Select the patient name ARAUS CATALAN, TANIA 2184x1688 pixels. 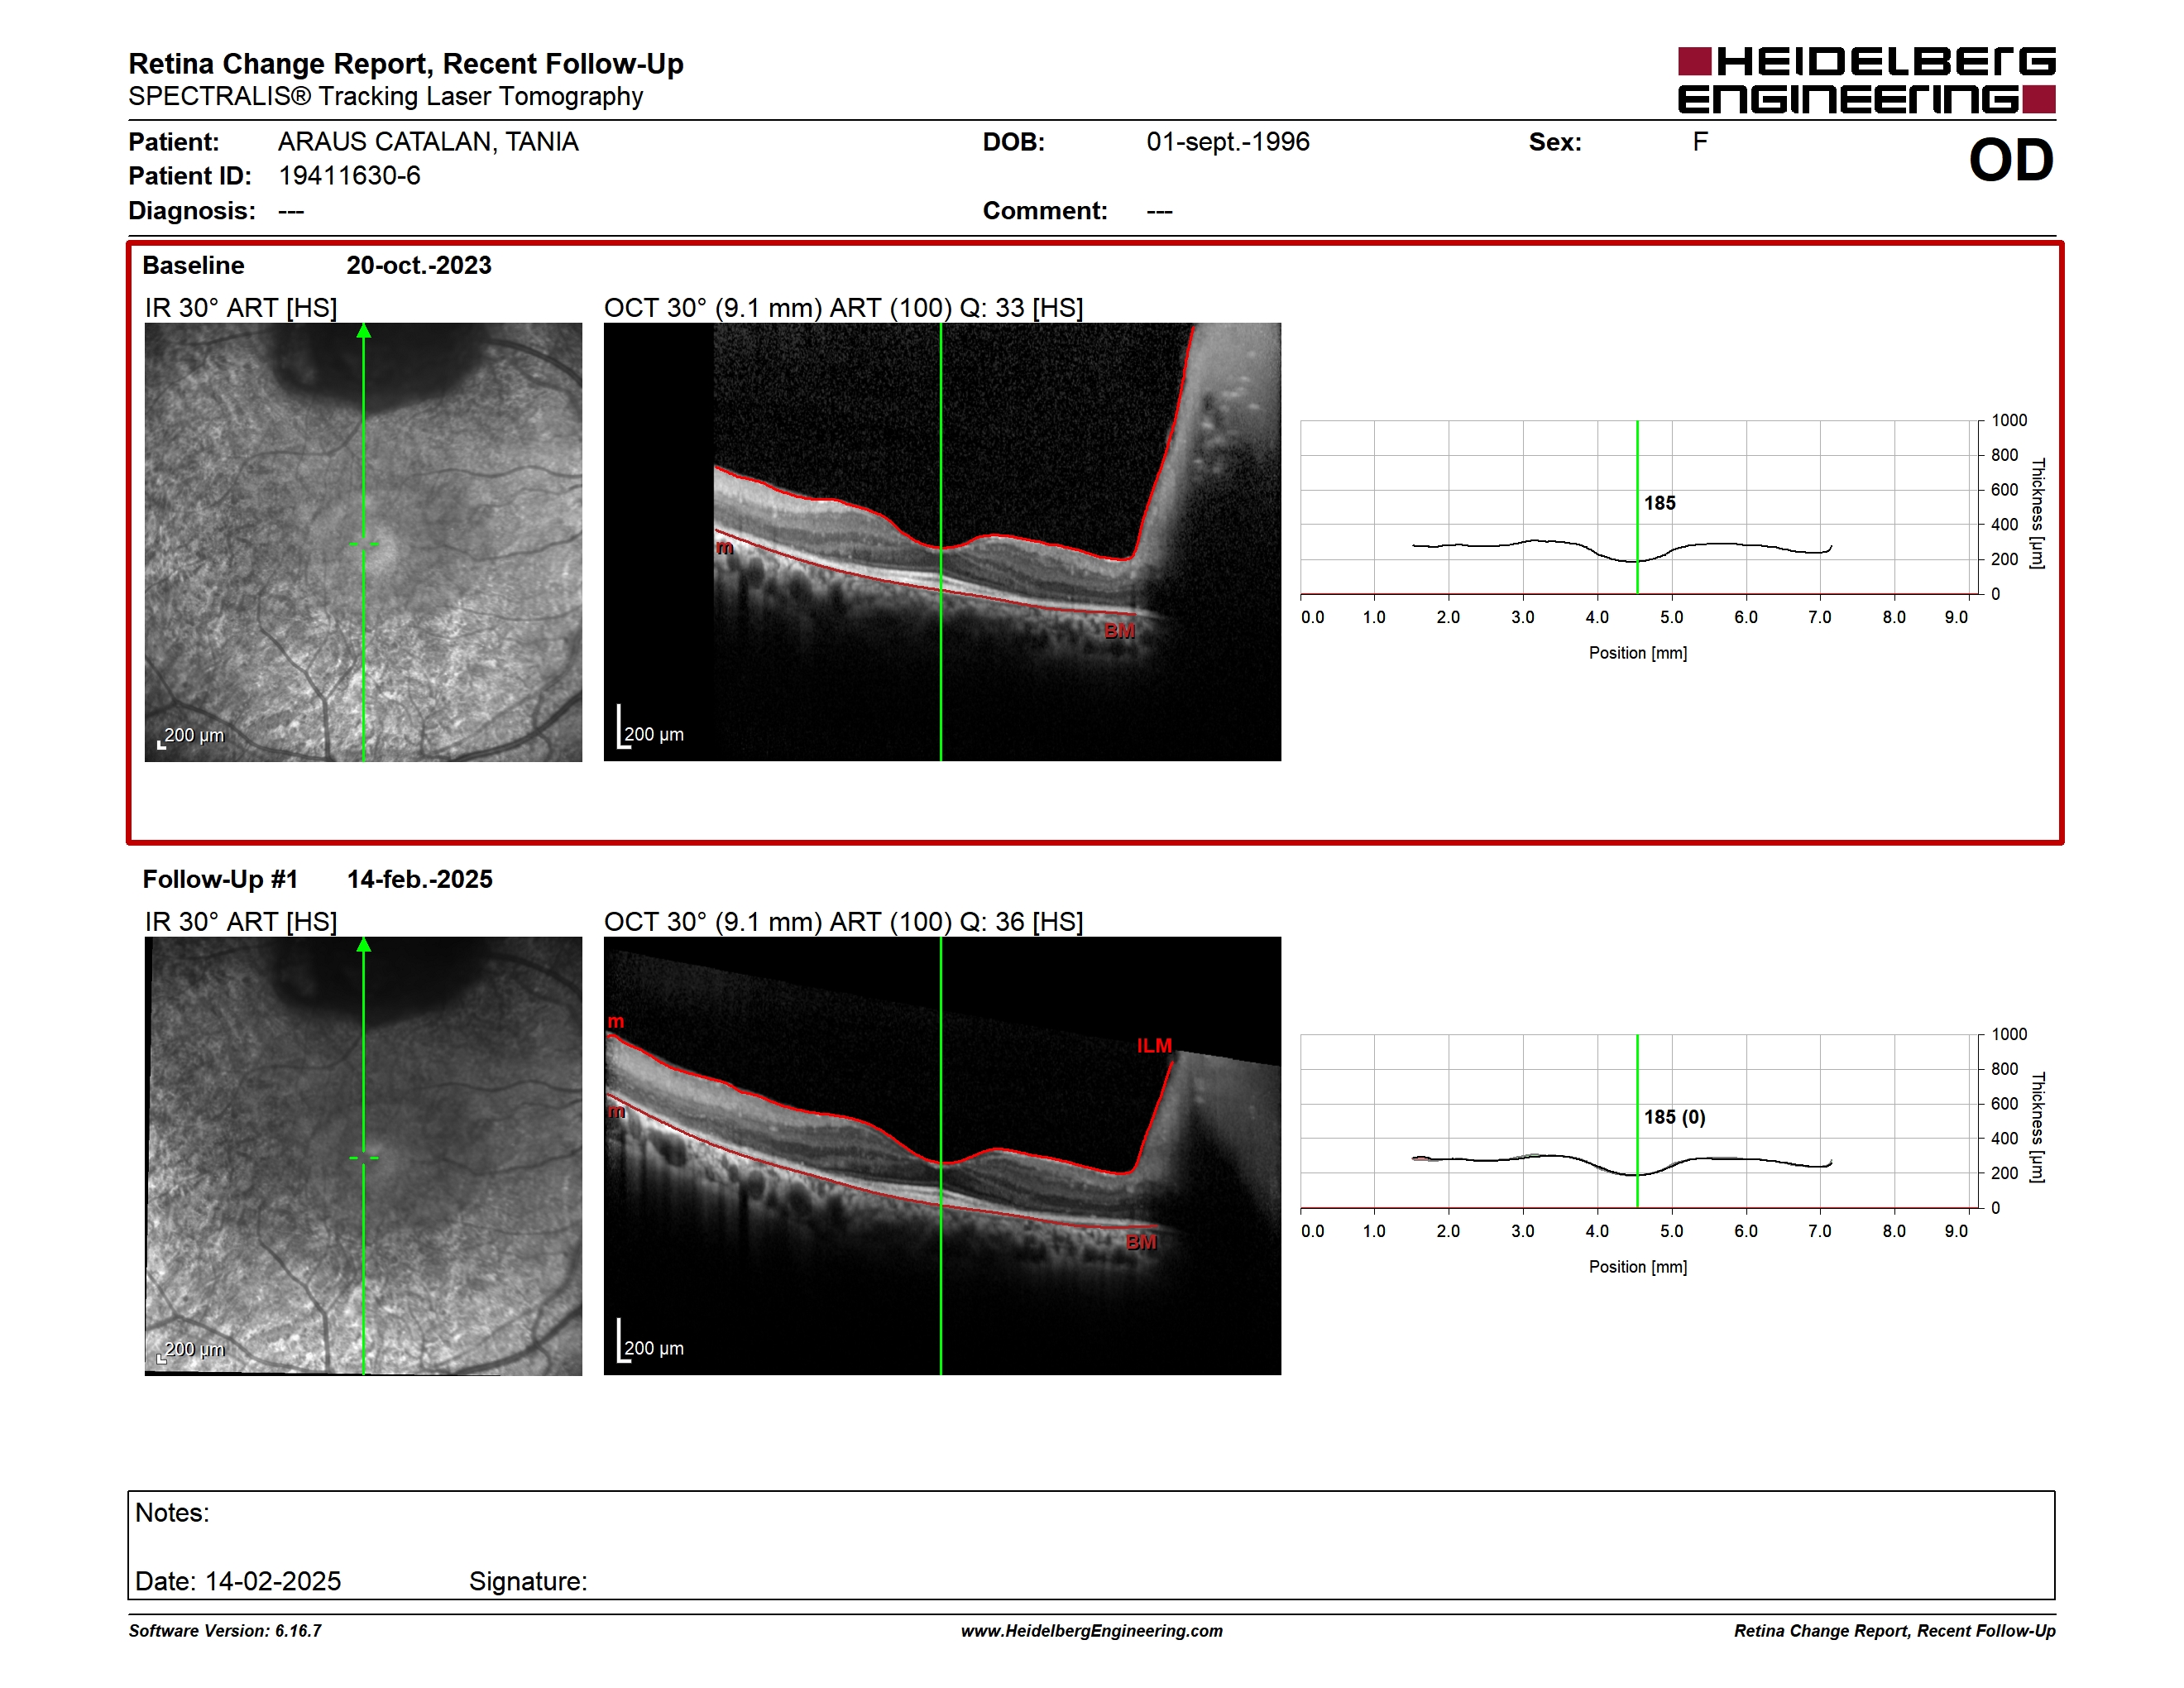click(428, 142)
